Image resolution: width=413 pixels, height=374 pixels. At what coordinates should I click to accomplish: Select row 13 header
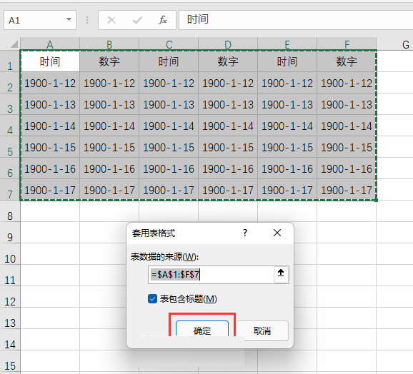coord(10,318)
